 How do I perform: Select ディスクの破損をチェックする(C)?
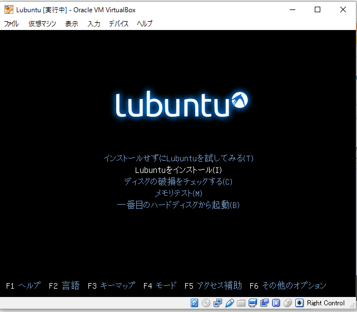pos(178,181)
